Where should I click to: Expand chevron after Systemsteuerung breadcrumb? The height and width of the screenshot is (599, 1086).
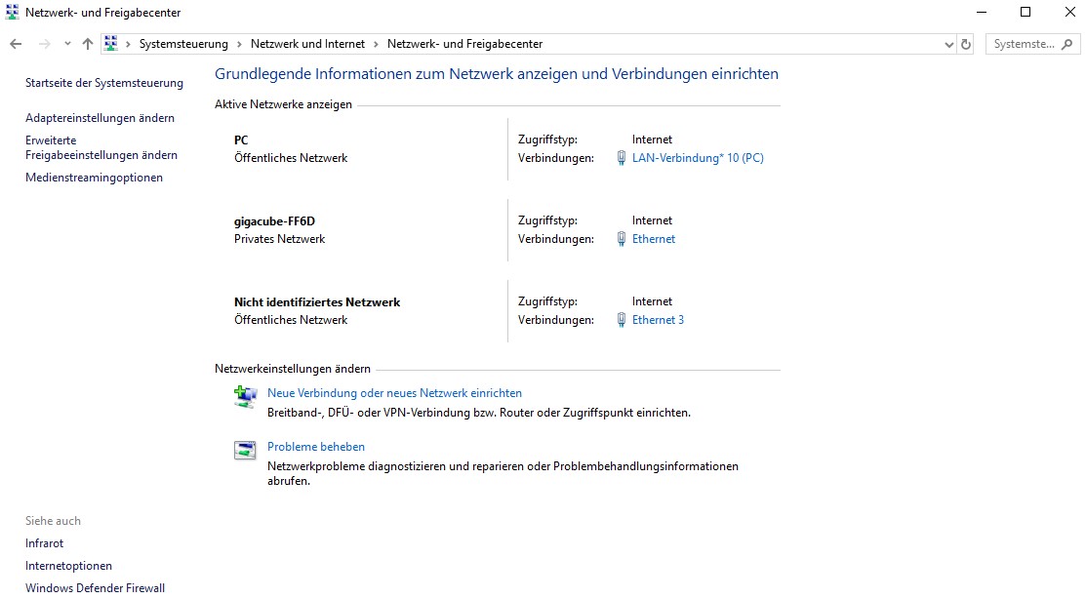tap(239, 44)
